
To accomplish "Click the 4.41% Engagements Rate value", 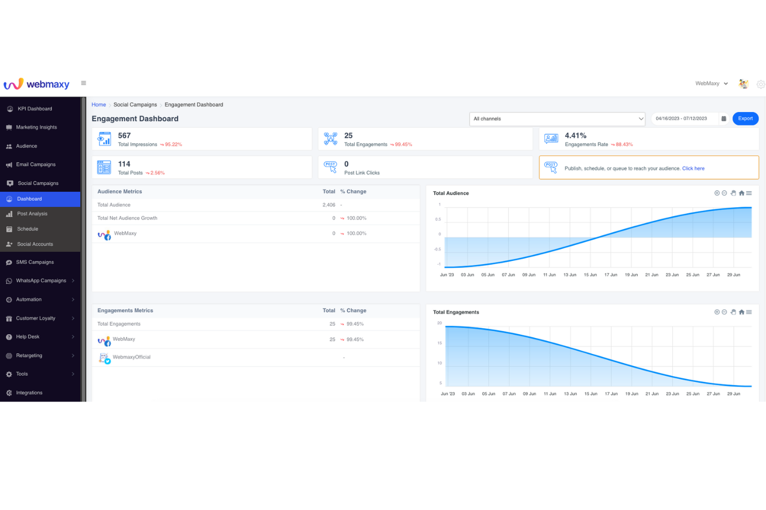I will pos(576,136).
